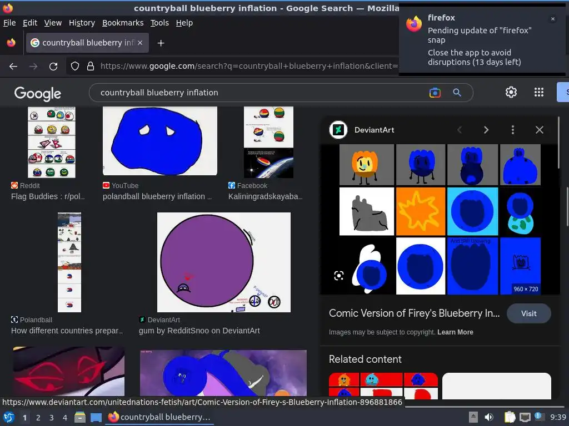Image resolution: width=569 pixels, height=426 pixels.
Task: Show next image in preview panel
Action: click(486, 130)
